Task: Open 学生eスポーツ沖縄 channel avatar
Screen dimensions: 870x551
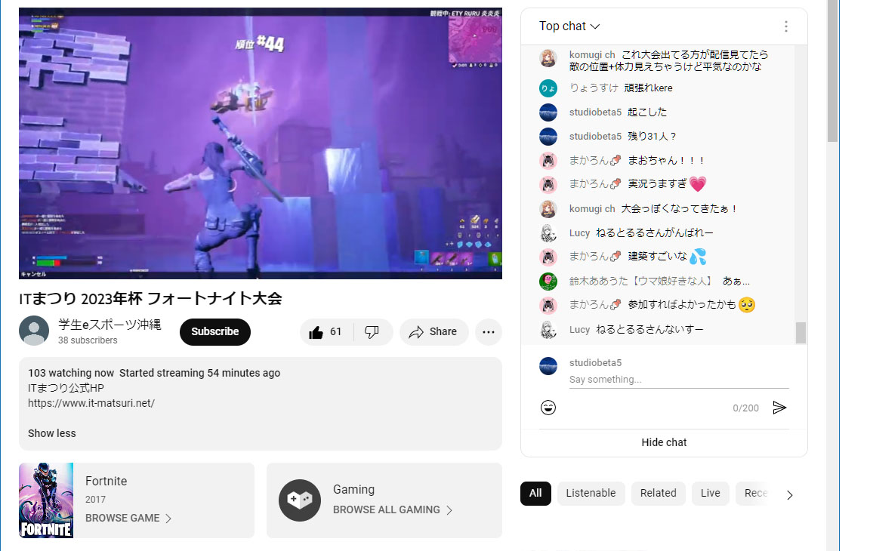Action: (34, 331)
